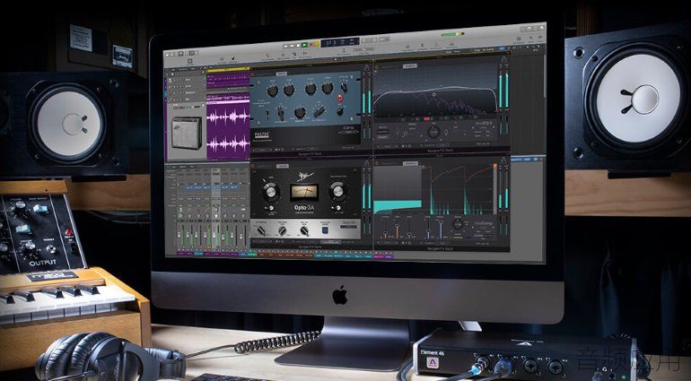Click the large center knob in ModEQ 6
This screenshot has height=381, width=691.
pyautogui.click(x=433, y=131)
